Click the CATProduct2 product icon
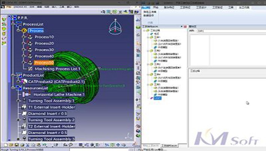This screenshot has width=266, height=151. point(24,82)
